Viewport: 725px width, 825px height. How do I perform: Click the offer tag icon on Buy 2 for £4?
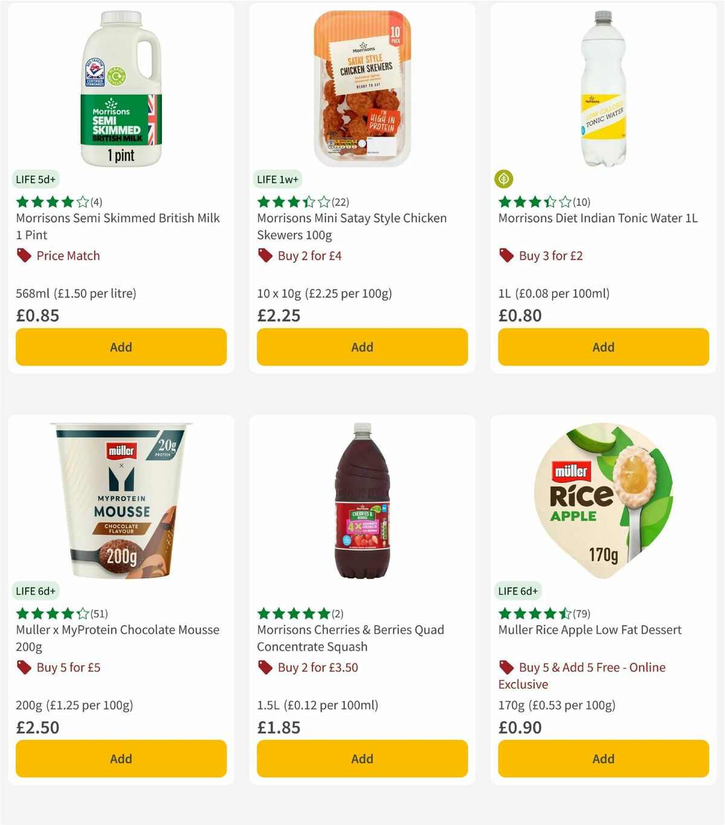tap(265, 255)
